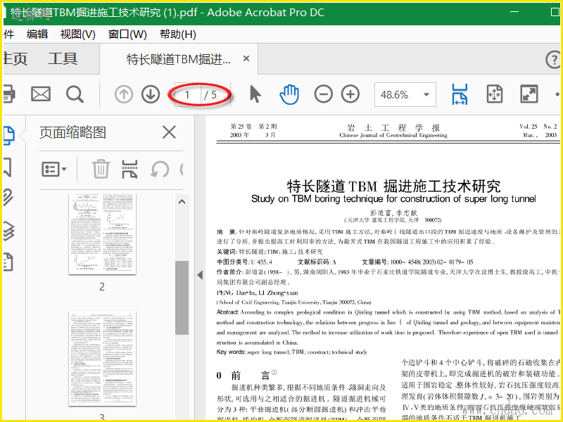563x422 pixels.
Task: Open the 帮助(H) menu
Action: pyautogui.click(x=178, y=34)
